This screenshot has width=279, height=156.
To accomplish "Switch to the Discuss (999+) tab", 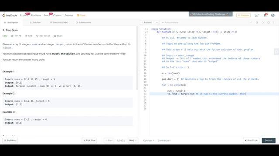I will [59, 23].
